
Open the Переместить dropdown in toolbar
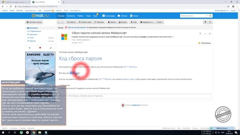pyautogui.click(x=147, y=22)
